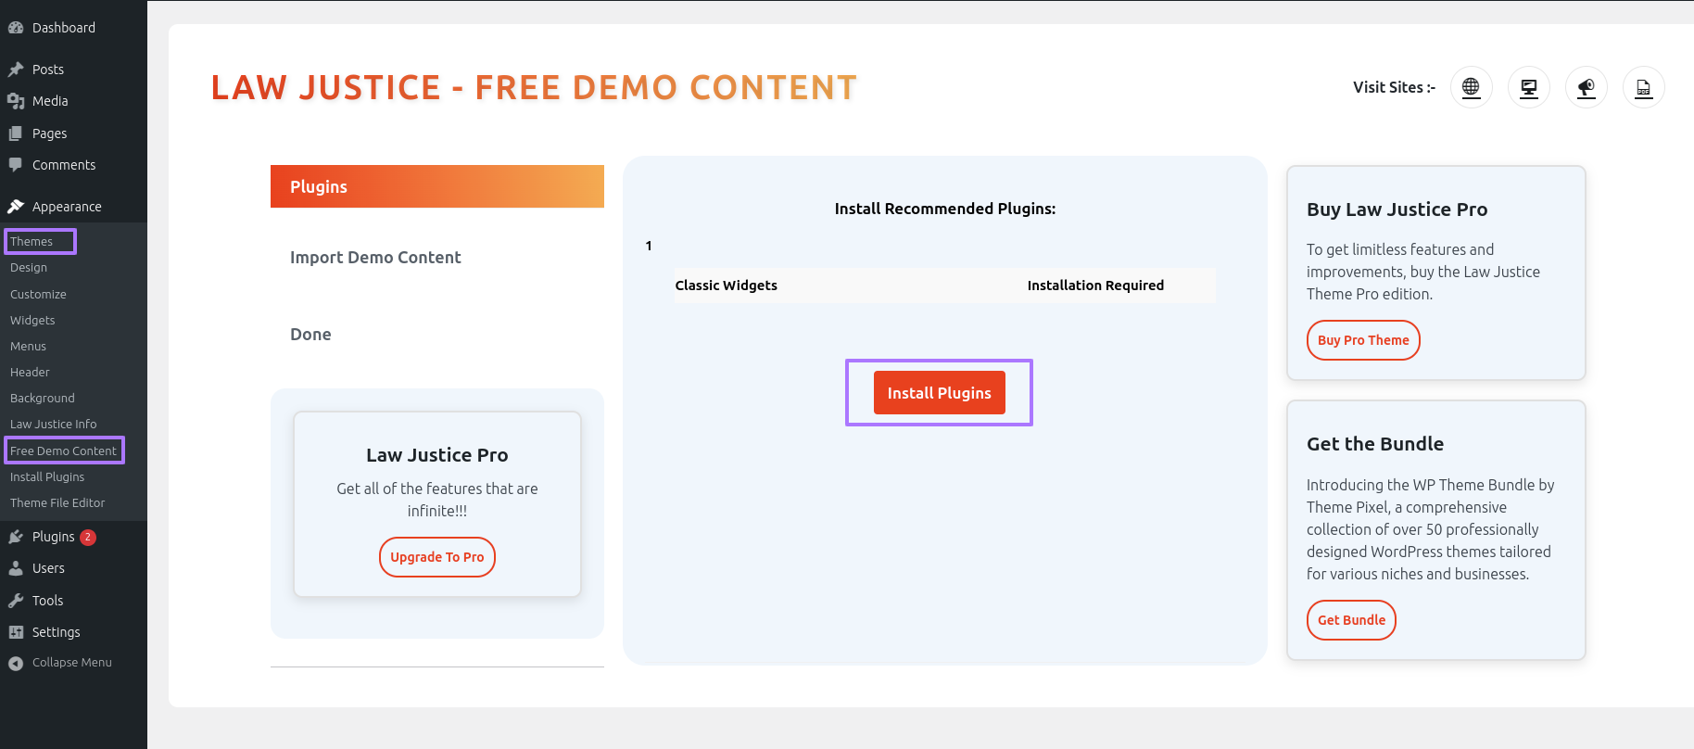Click the Pages stacked-sheets icon
Image resolution: width=1694 pixels, height=749 pixels.
(x=16, y=133)
